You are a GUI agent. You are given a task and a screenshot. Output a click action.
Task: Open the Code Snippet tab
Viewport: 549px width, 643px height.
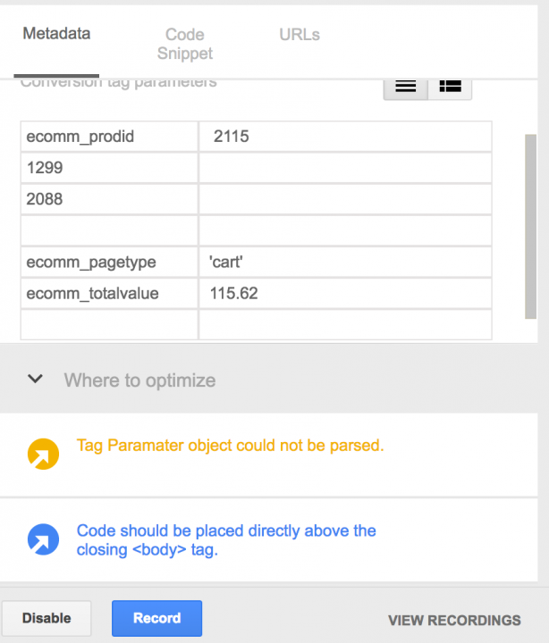tap(185, 44)
